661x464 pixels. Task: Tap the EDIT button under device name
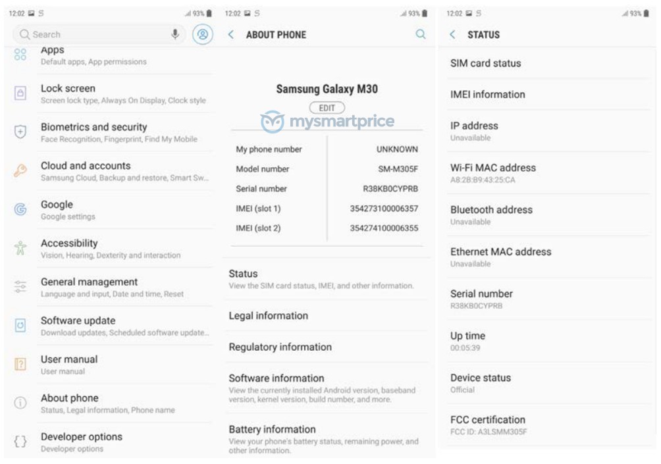pyautogui.click(x=327, y=108)
